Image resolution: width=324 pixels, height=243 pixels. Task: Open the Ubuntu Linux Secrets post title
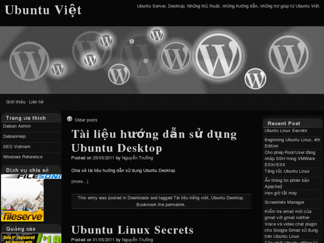coord(132,230)
